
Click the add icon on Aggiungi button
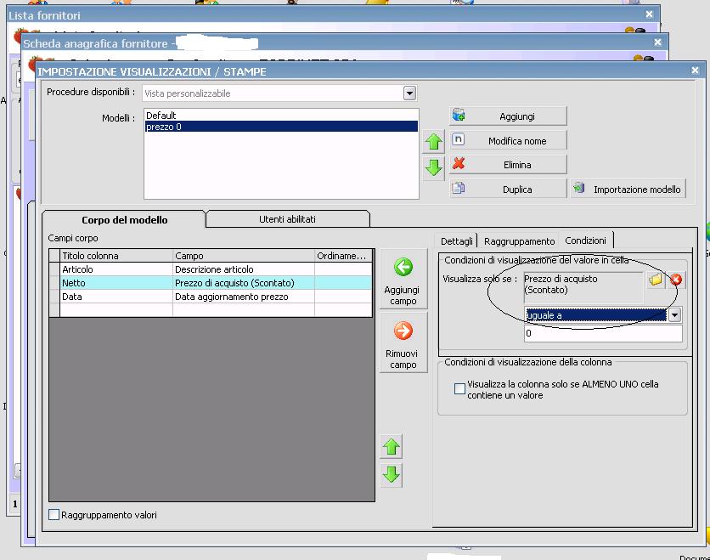coord(459,115)
